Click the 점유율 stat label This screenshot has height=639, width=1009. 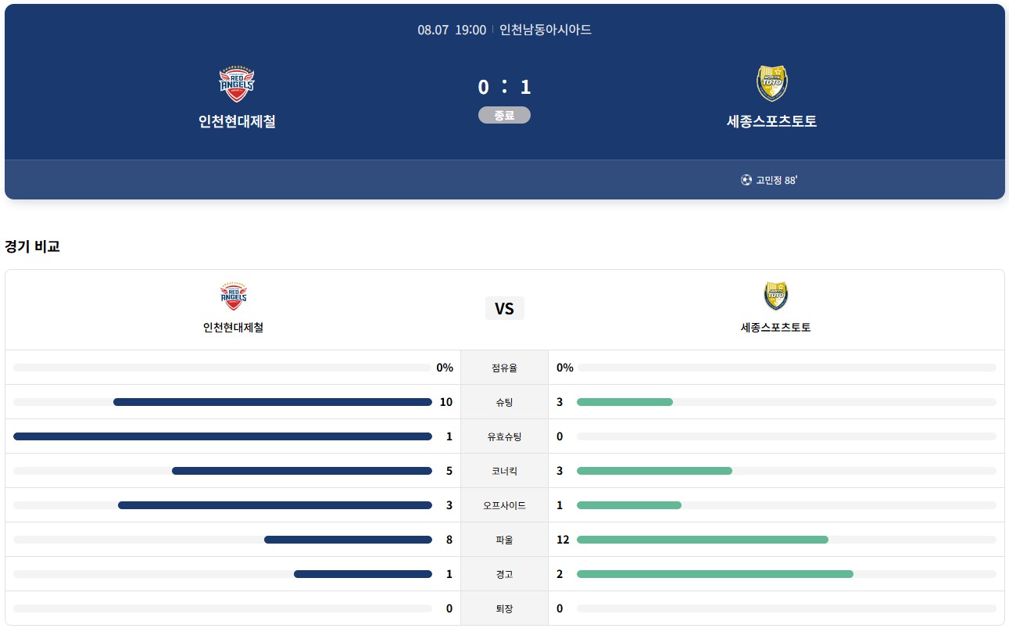[x=504, y=368]
